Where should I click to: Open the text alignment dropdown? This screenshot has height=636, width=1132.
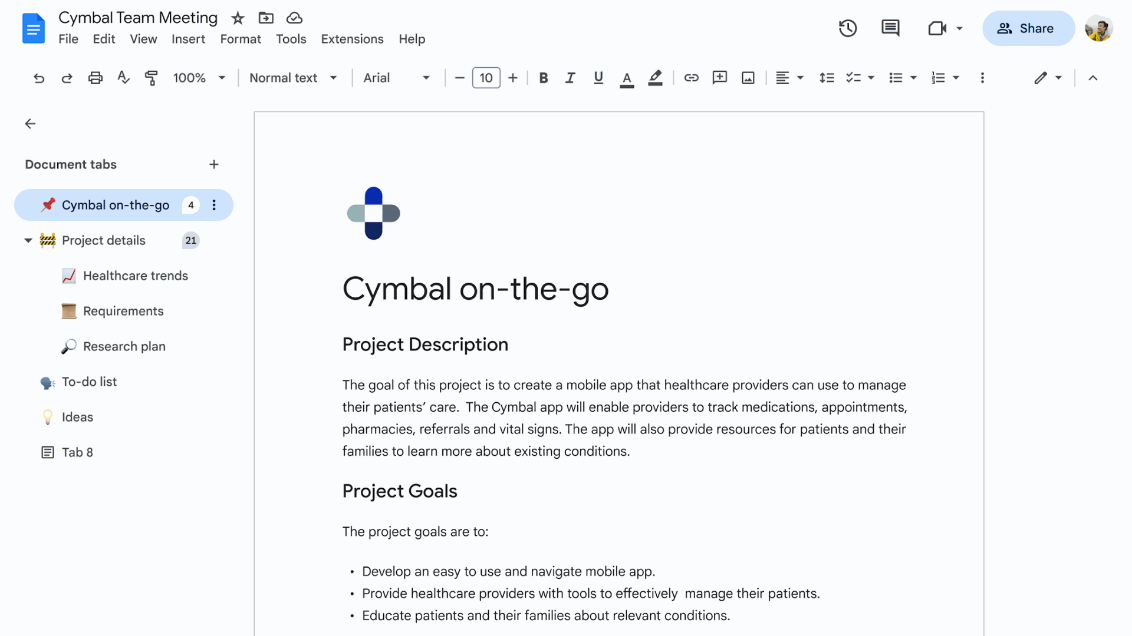click(789, 78)
